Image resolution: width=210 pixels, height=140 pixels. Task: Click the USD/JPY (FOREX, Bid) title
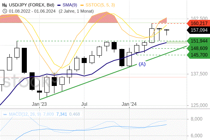(31, 5)
